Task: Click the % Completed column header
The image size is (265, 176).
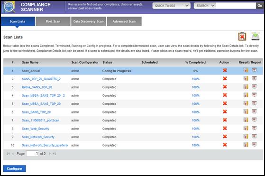Action: (195, 63)
